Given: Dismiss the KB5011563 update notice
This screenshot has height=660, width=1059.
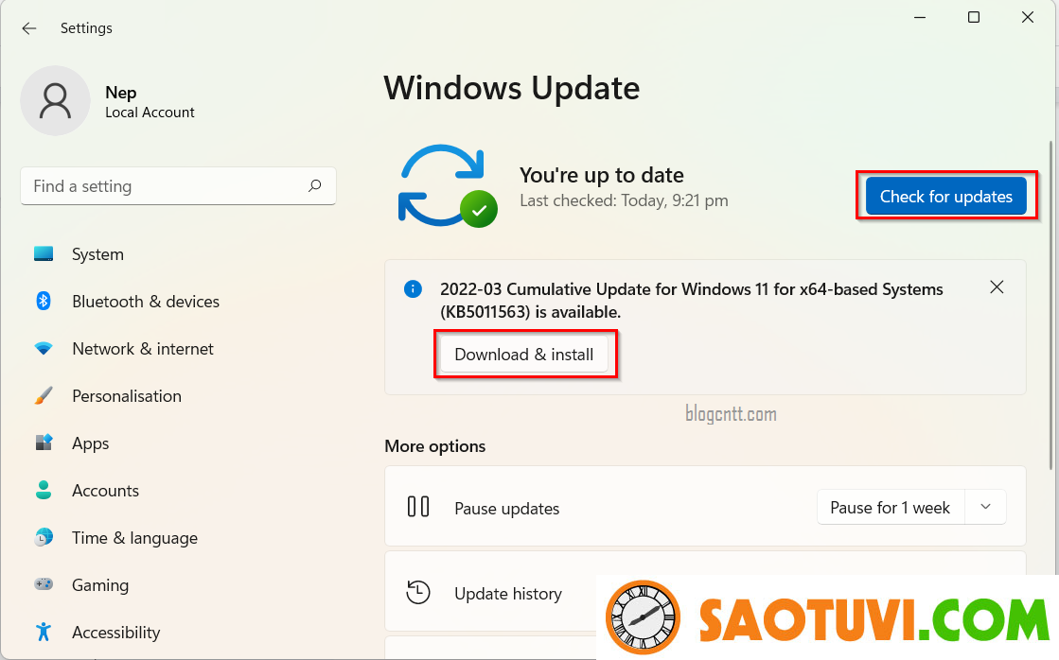Looking at the screenshot, I should (997, 287).
